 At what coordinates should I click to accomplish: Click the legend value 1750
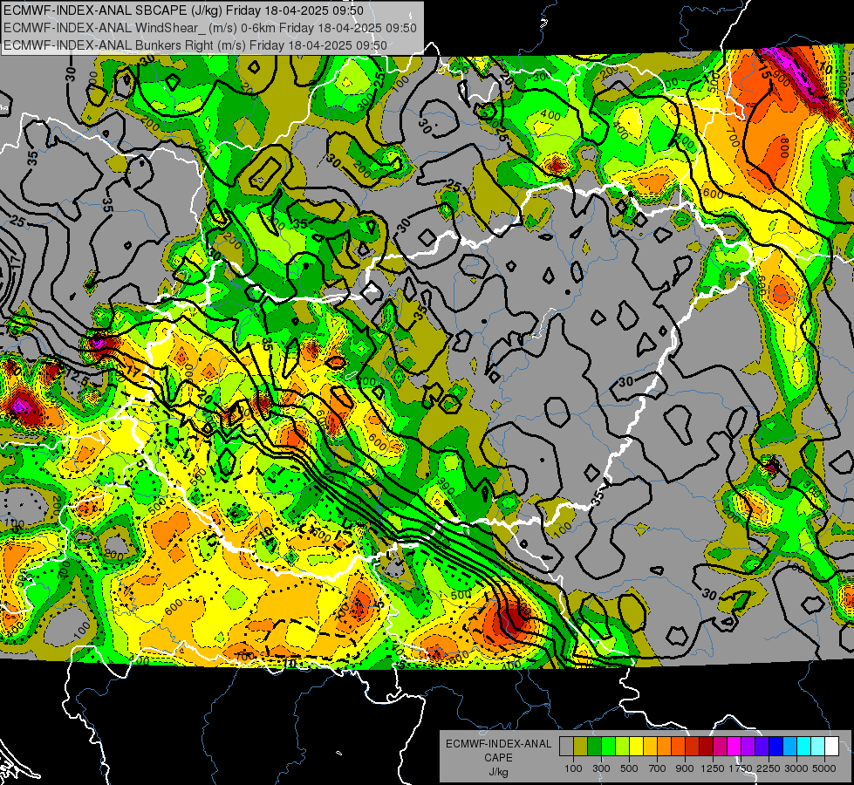741,768
